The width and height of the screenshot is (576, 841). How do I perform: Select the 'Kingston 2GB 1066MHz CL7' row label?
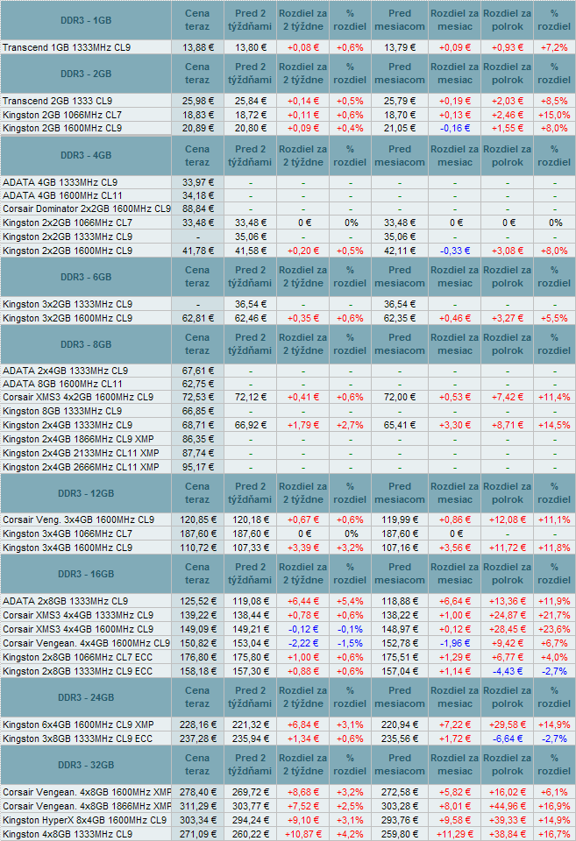point(62,115)
